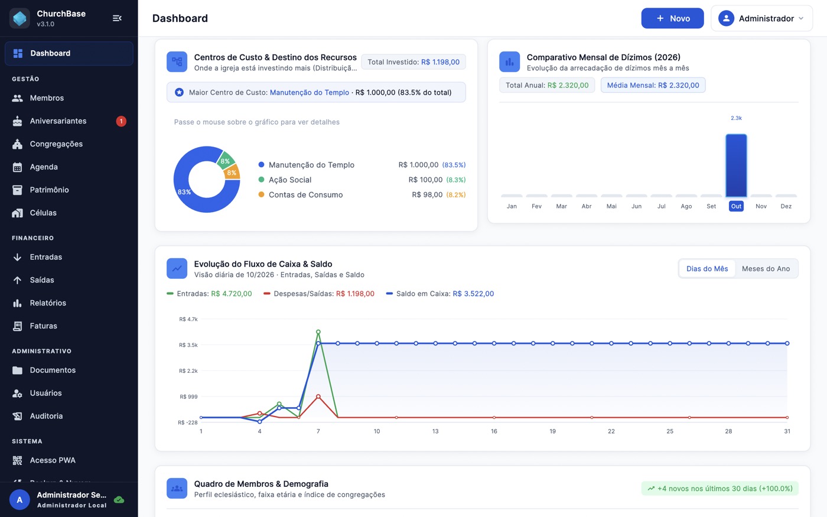This screenshot has height=517, width=827.
Task: Click the Ação Social legend label
Action: pos(290,180)
